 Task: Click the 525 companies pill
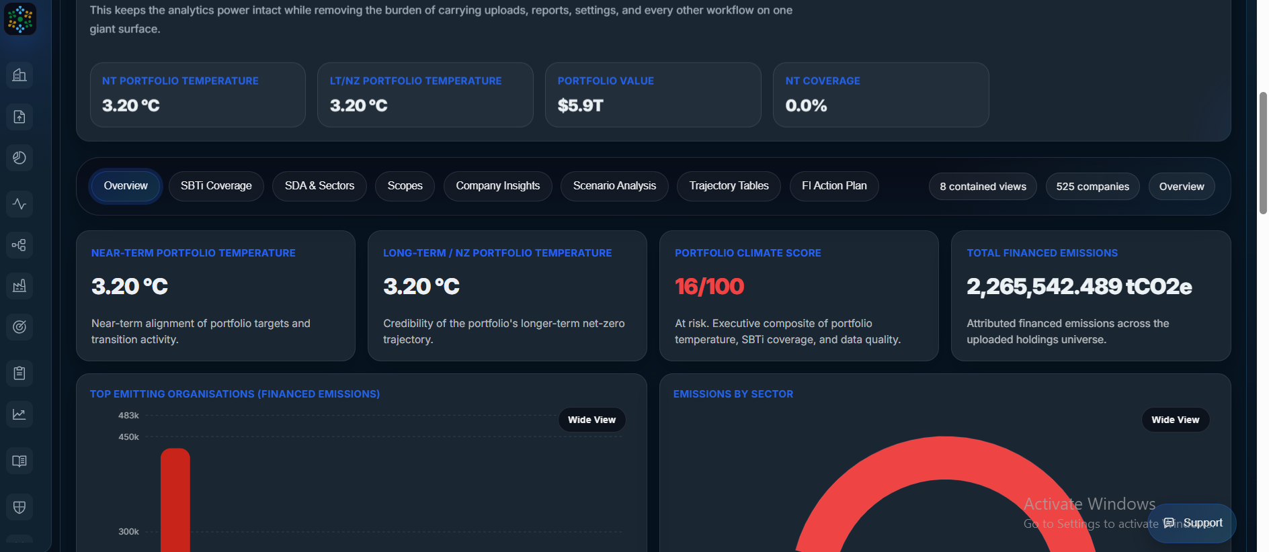click(x=1092, y=187)
